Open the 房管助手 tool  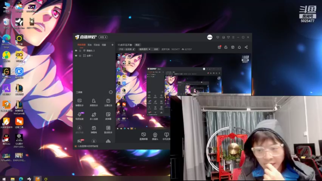coord(94,102)
